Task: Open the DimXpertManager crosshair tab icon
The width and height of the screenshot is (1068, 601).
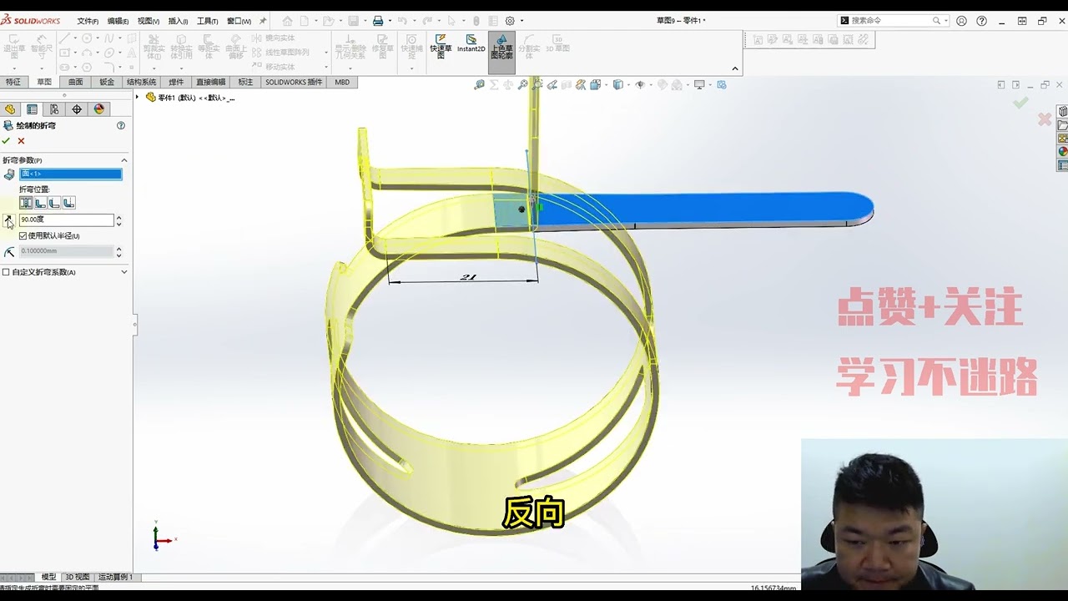Action: point(77,109)
